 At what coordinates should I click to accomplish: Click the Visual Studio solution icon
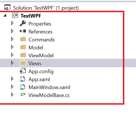tap(7, 7)
